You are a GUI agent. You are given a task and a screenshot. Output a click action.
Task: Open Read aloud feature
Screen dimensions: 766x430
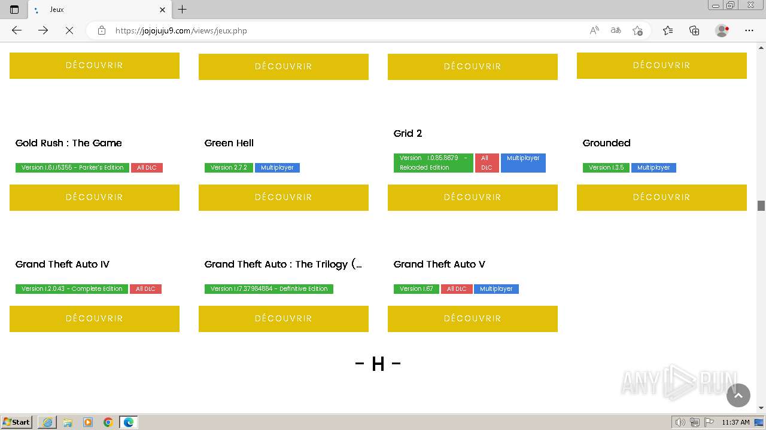point(594,30)
